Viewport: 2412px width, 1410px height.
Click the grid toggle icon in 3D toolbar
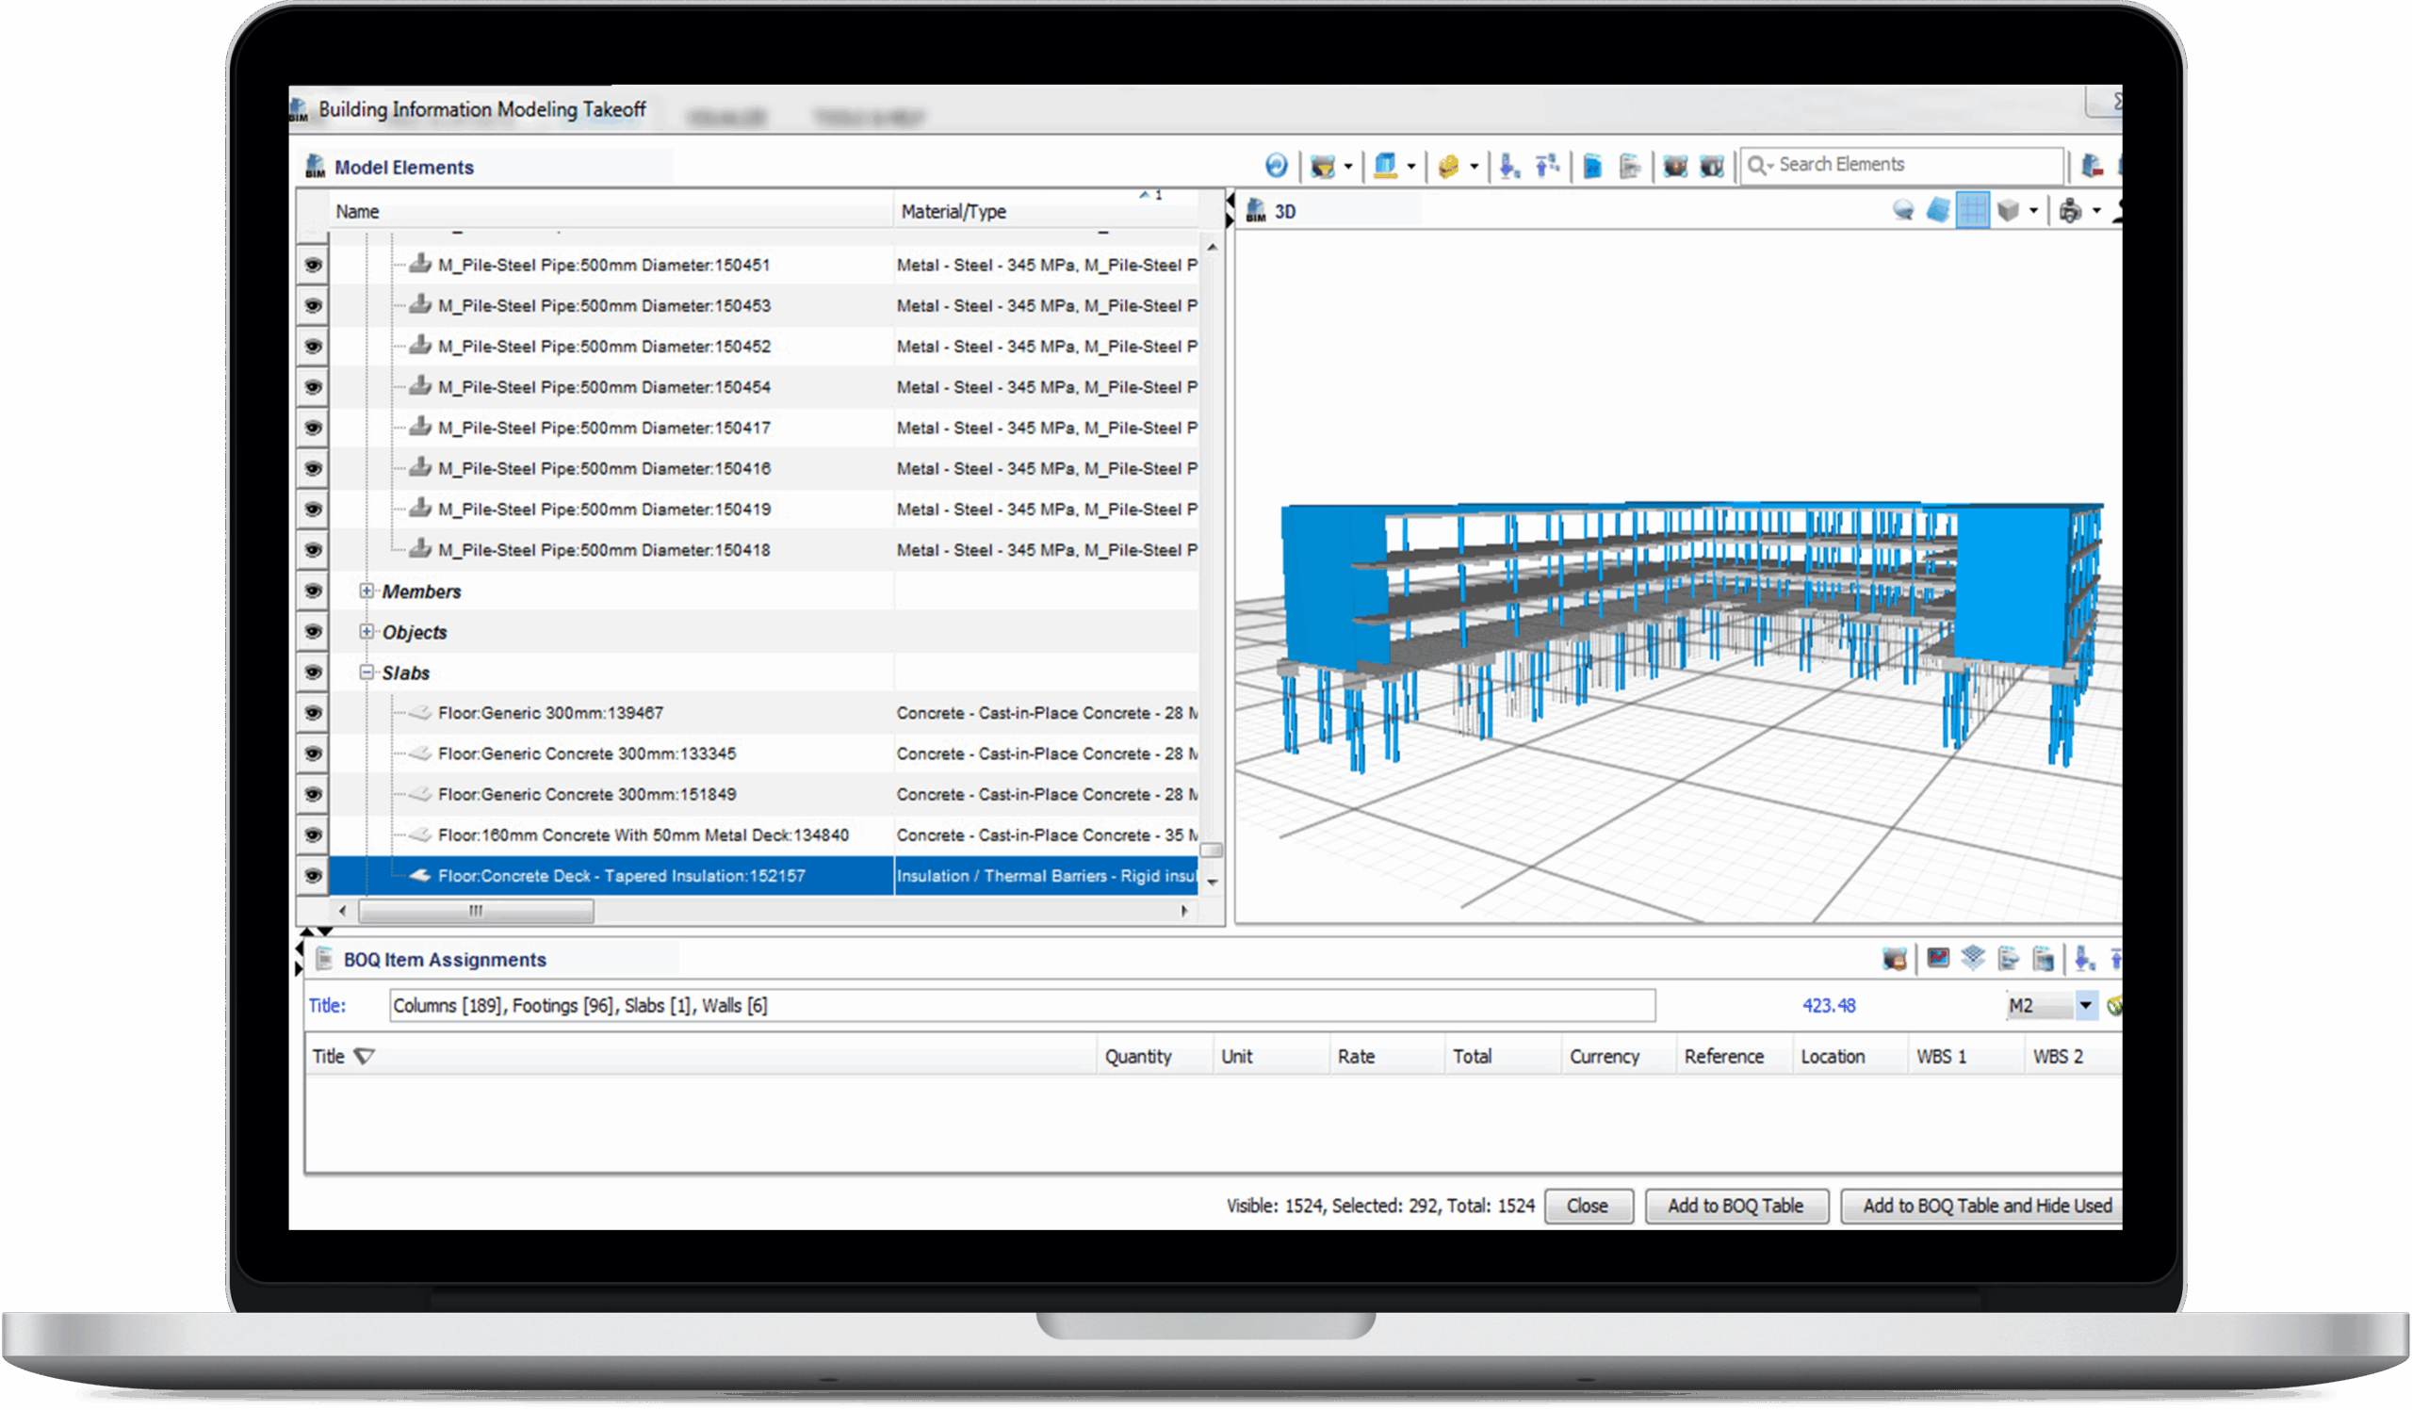(1973, 210)
